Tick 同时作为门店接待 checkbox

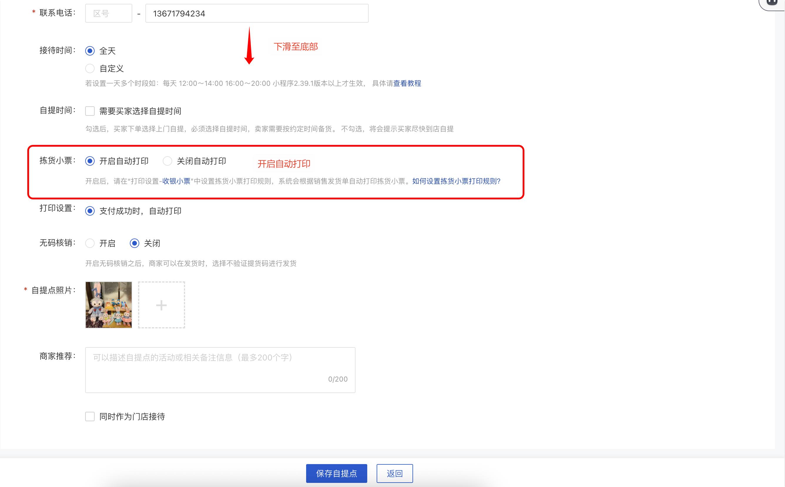coord(90,417)
